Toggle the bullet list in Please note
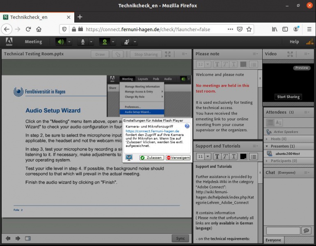 (254, 64)
